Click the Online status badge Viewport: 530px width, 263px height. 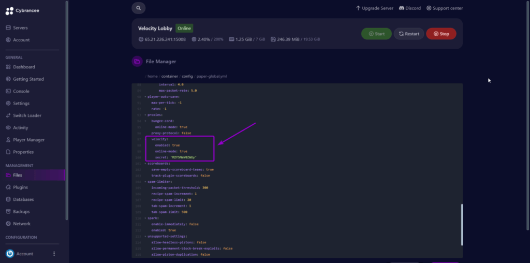184,28
